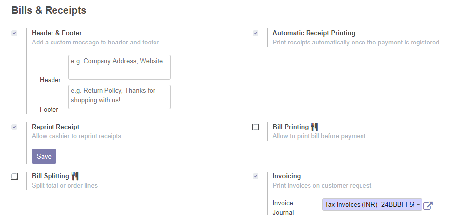Expand the Tax Invoices journal dropdown

tap(372, 204)
